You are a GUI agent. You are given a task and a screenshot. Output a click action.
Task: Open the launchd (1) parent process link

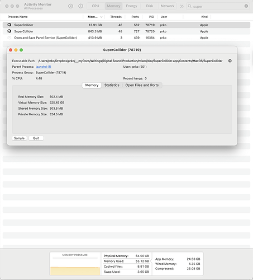click(44, 67)
